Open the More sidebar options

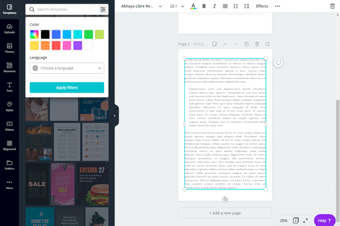(x=9, y=184)
